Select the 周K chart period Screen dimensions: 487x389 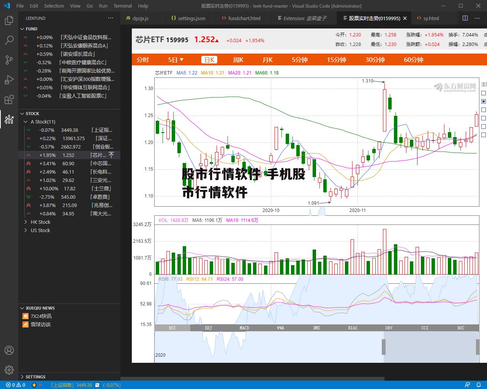[x=238, y=60]
